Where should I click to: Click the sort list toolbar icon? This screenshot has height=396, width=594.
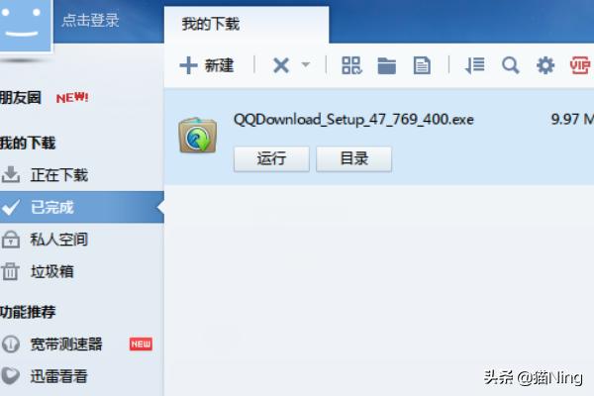pyautogui.click(x=474, y=65)
